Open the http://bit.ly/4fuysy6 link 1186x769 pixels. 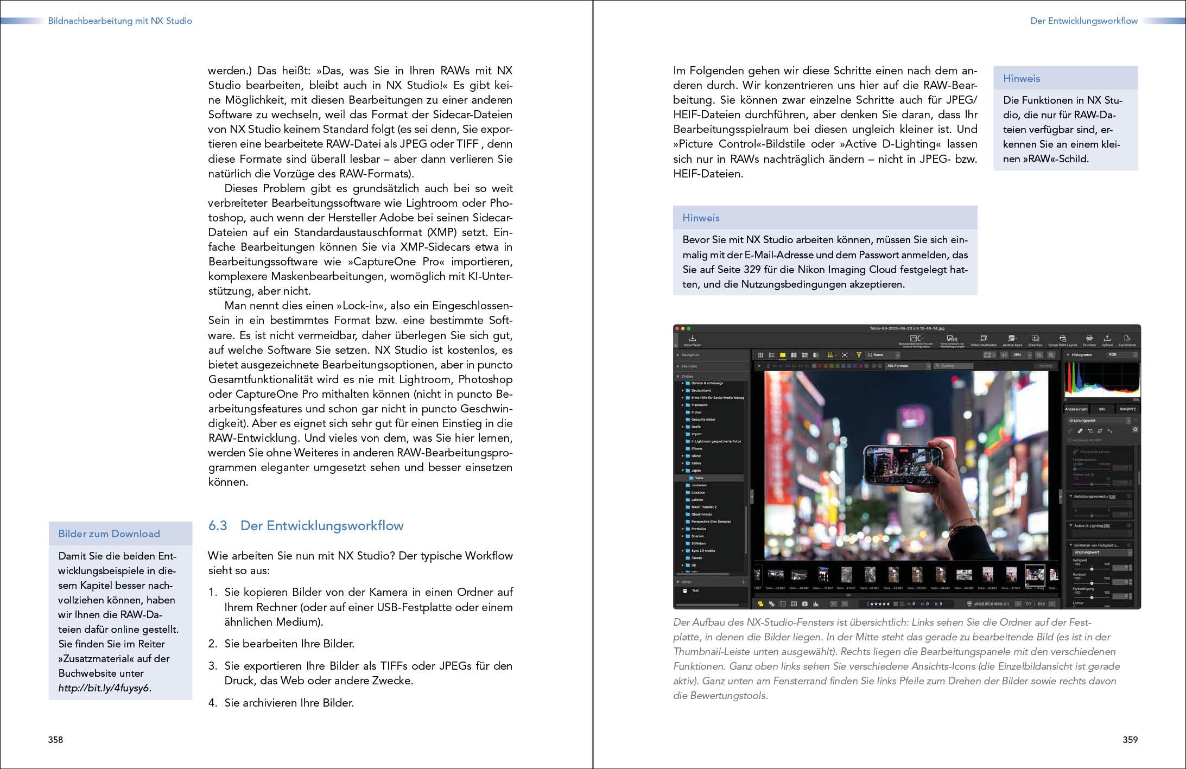[x=104, y=688]
